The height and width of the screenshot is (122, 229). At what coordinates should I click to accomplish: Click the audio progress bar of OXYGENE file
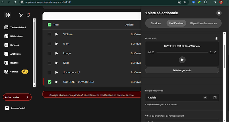pyautogui.click(x=182, y=52)
